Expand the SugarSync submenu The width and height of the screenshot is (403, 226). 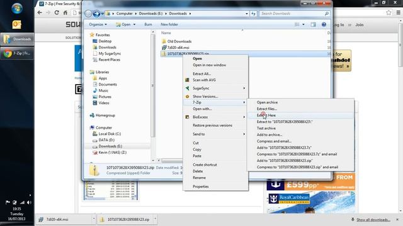click(215, 88)
